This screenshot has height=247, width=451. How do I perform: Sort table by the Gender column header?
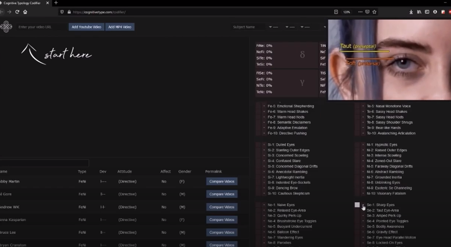click(185, 172)
